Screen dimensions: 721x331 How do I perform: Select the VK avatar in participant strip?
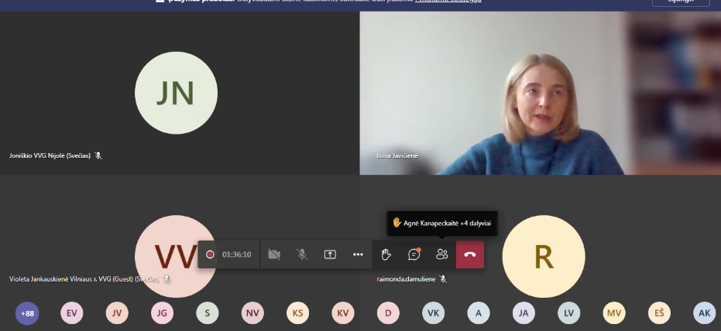pyautogui.click(x=433, y=313)
